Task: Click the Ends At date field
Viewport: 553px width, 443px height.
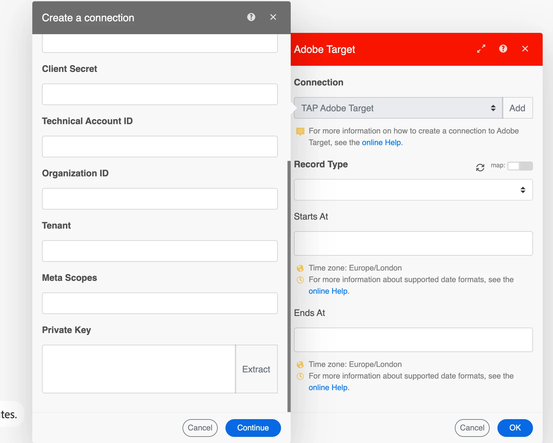Action: pos(413,340)
